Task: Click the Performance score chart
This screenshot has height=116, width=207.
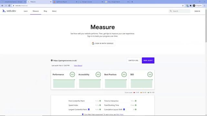Action: point(64,83)
